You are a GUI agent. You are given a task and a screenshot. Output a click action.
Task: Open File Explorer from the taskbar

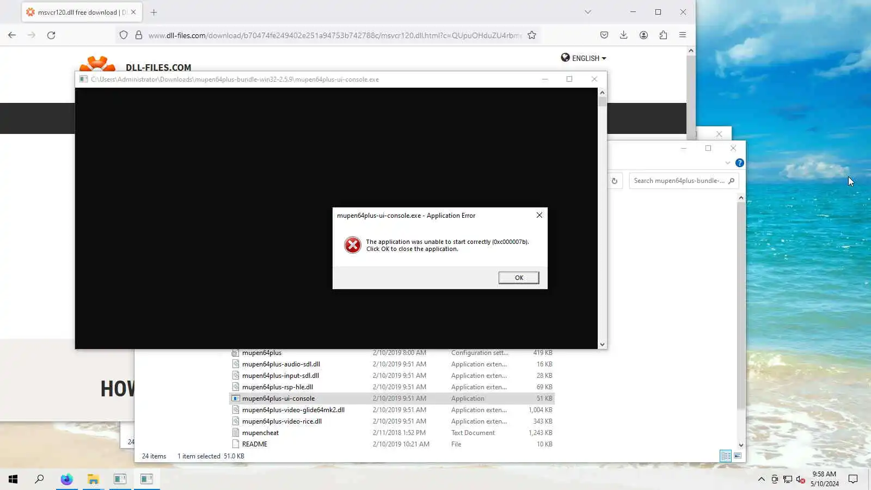tap(93, 479)
